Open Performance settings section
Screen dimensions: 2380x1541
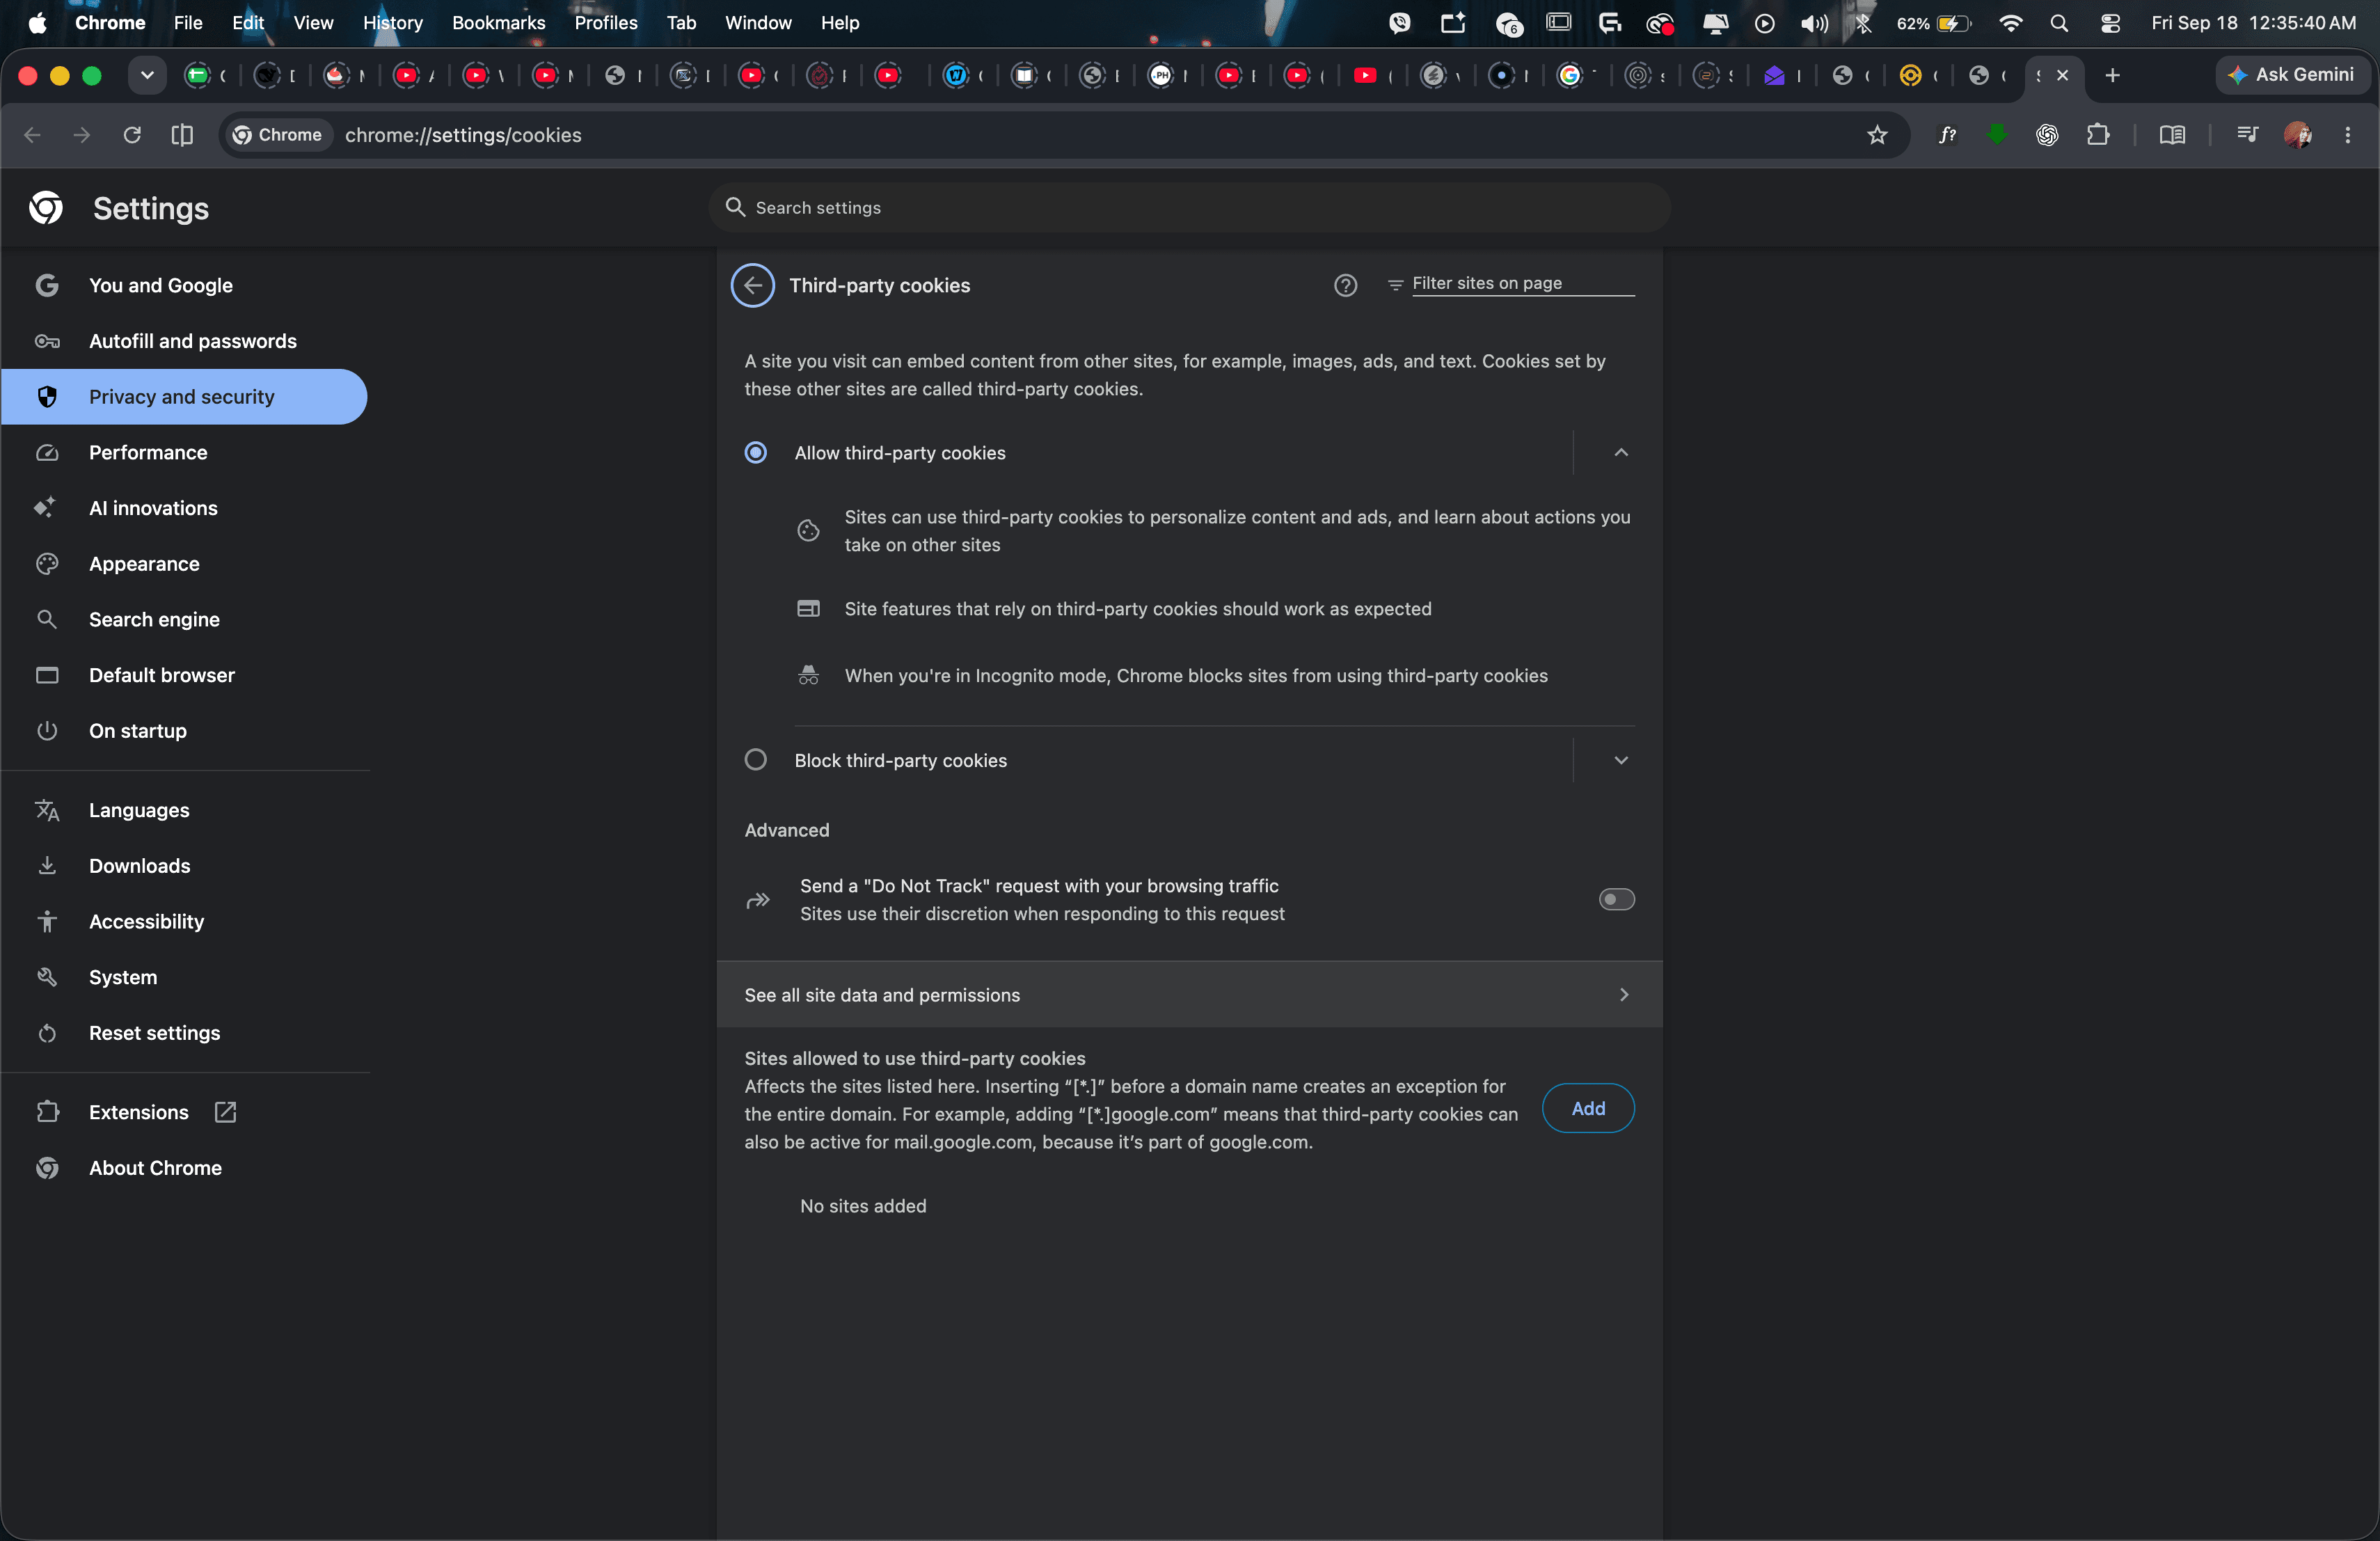[148, 453]
